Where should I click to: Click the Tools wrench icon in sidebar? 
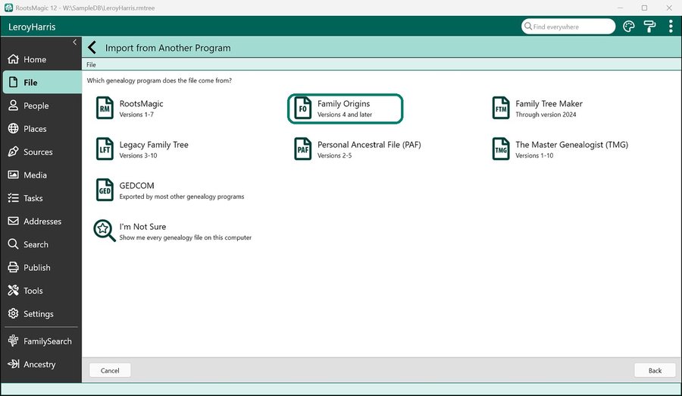[14, 290]
